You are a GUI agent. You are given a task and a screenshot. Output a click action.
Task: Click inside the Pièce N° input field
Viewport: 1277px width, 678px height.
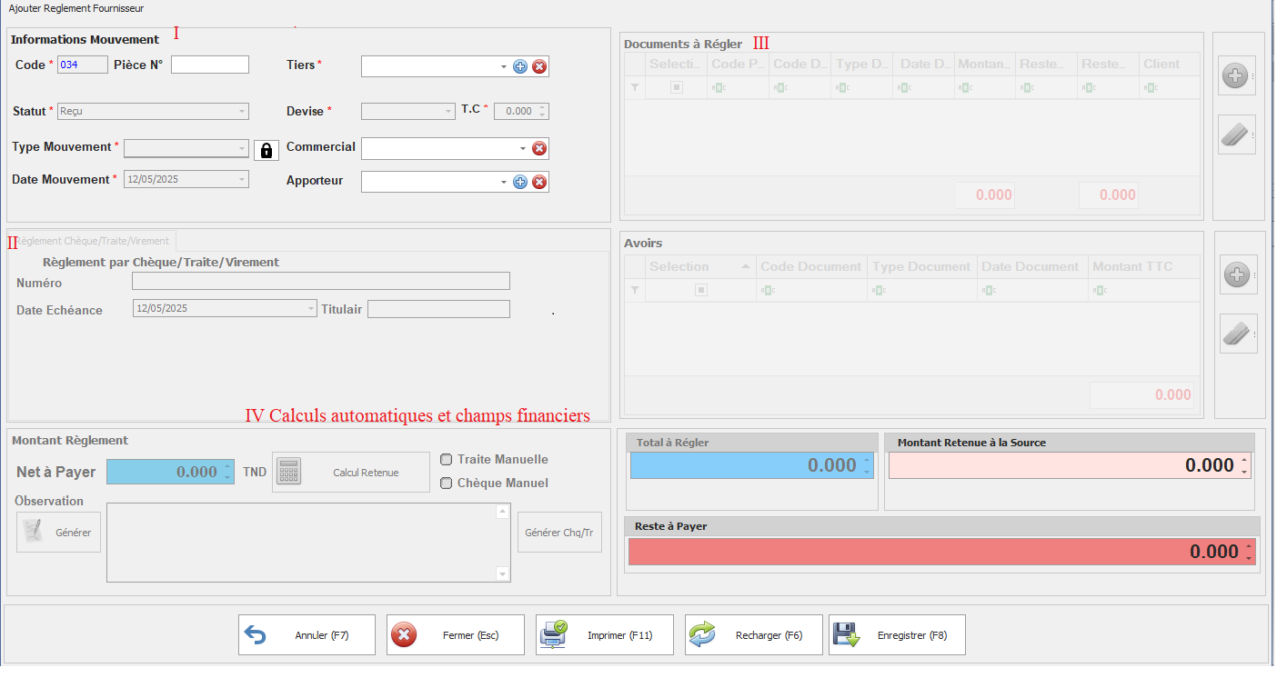pos(209,65)
